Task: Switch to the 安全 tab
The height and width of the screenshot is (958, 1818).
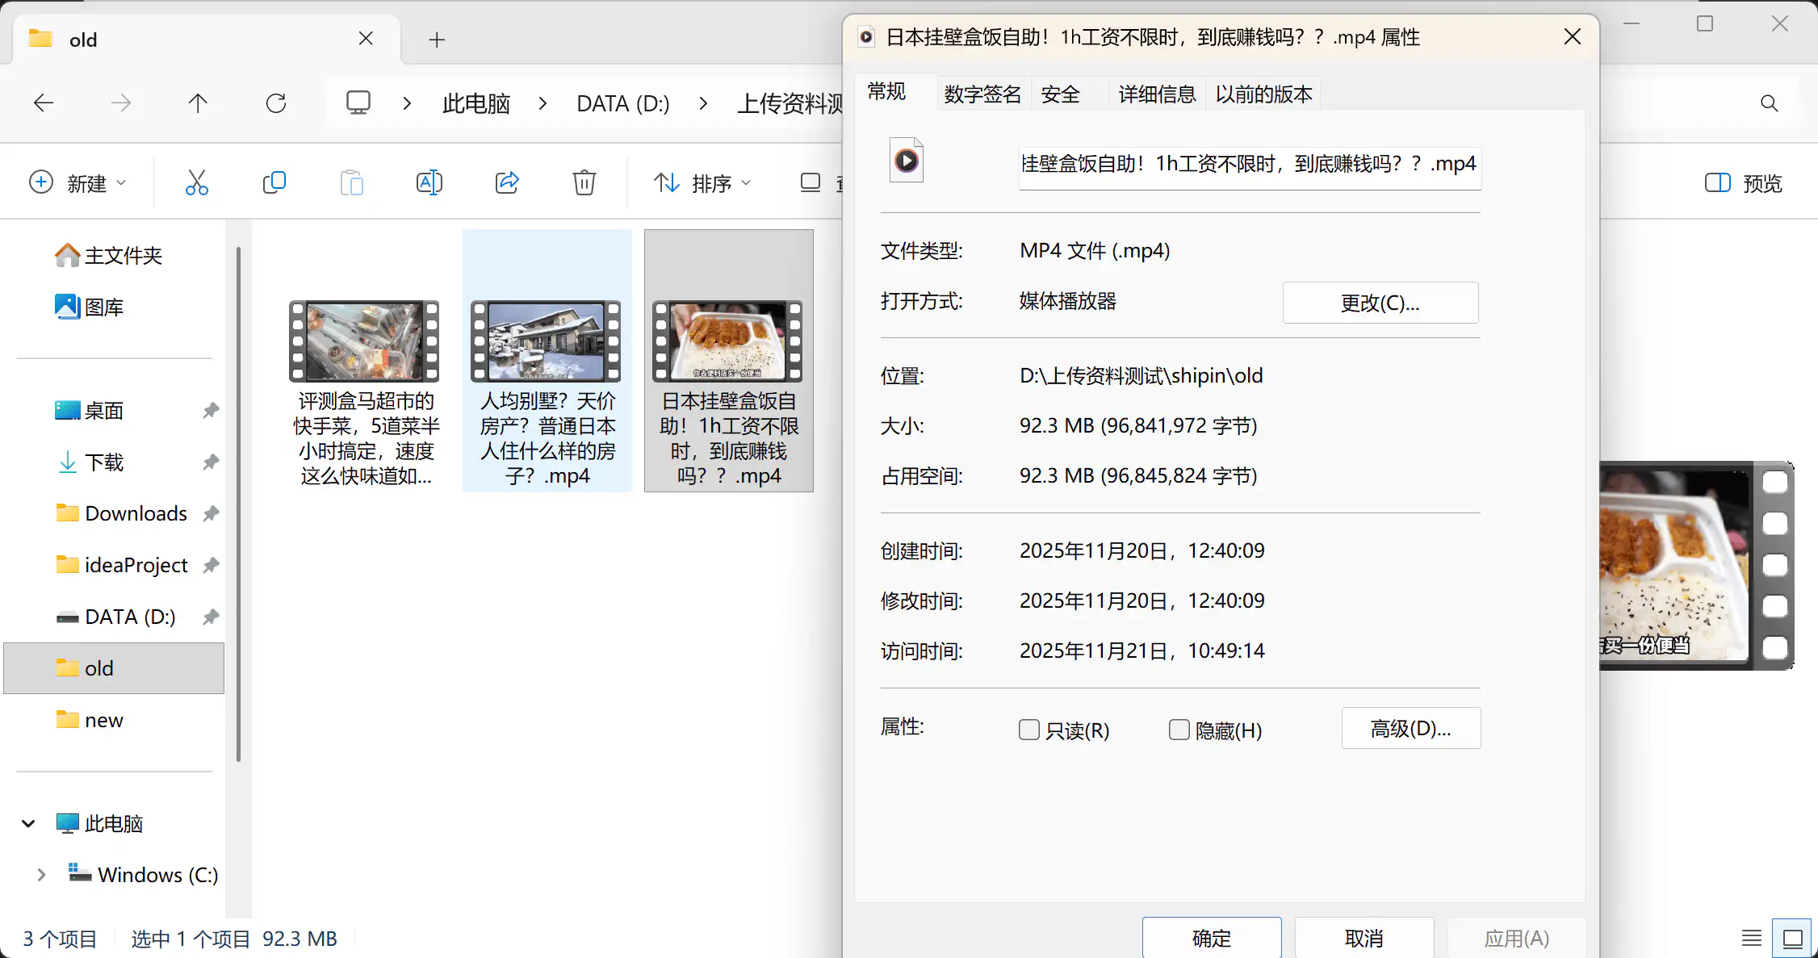Action: tap(1060, 94)
